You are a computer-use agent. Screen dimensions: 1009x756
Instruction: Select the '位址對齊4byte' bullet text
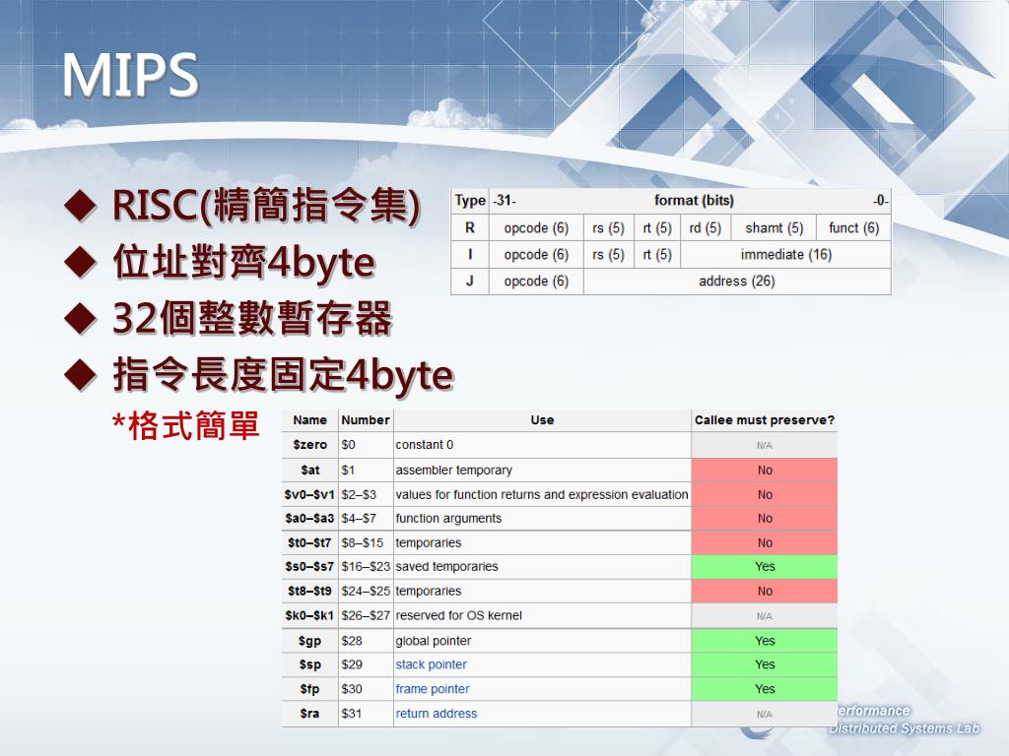coord(244,262)
